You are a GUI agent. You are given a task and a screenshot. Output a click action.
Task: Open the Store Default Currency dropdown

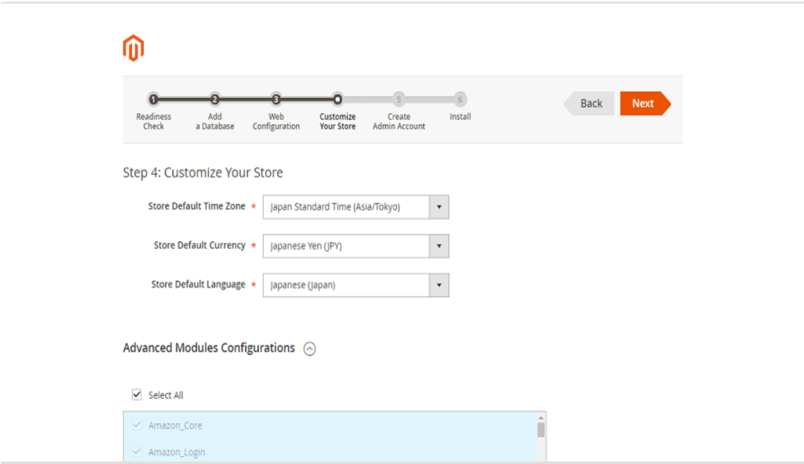(356, 246)
